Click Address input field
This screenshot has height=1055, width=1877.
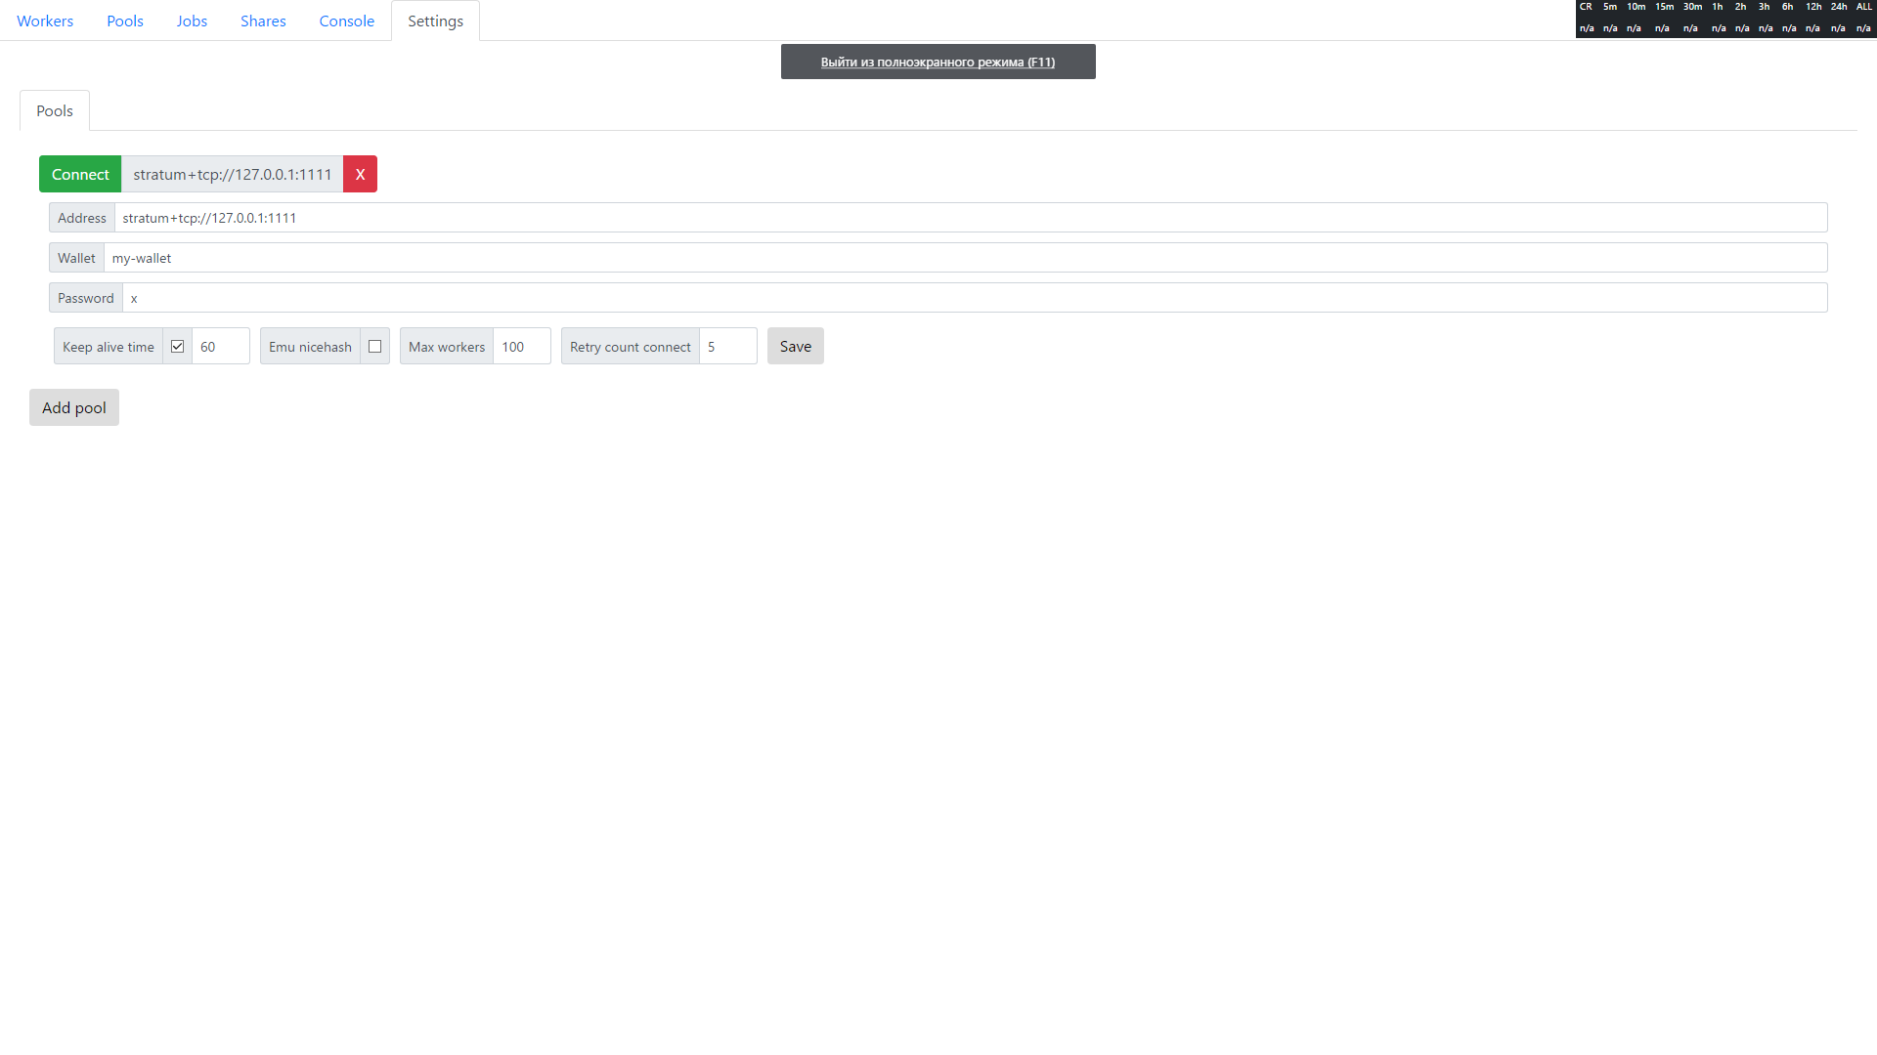click(x=968, y=217)
